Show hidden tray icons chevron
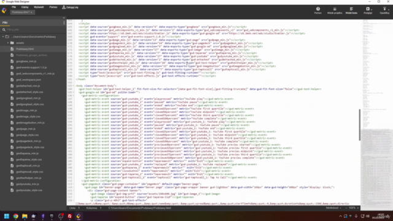Screen dimensions: 393x221 click(x=340, y=216)
